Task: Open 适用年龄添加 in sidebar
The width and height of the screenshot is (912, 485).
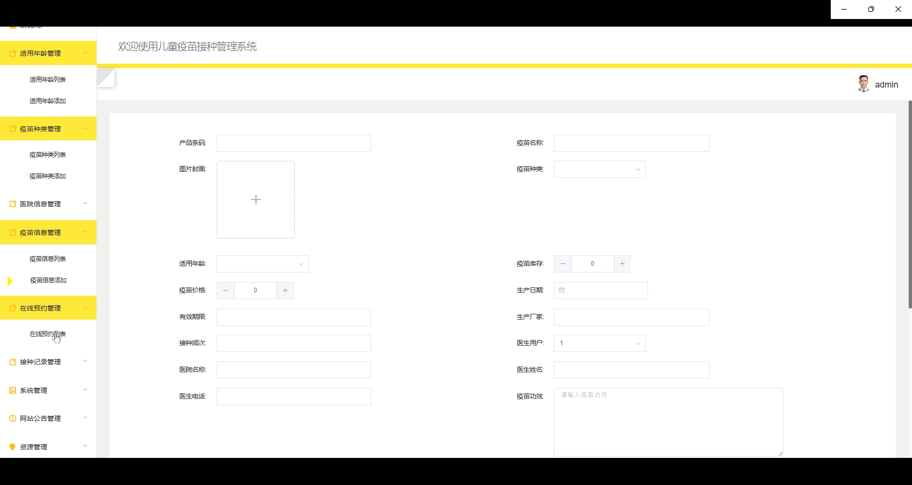Action: click(47, 101)
